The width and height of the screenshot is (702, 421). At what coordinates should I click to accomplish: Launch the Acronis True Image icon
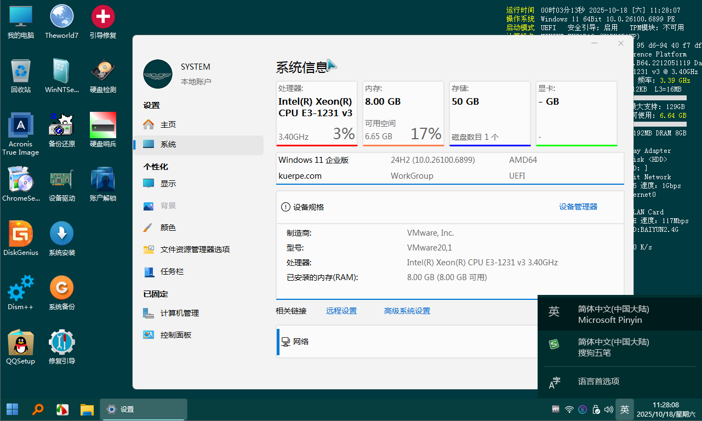coord(21,126)
